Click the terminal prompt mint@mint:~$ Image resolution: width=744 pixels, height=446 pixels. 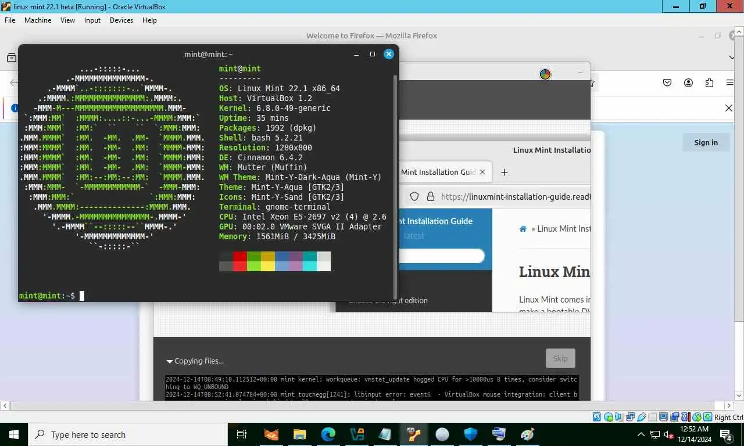46,296
